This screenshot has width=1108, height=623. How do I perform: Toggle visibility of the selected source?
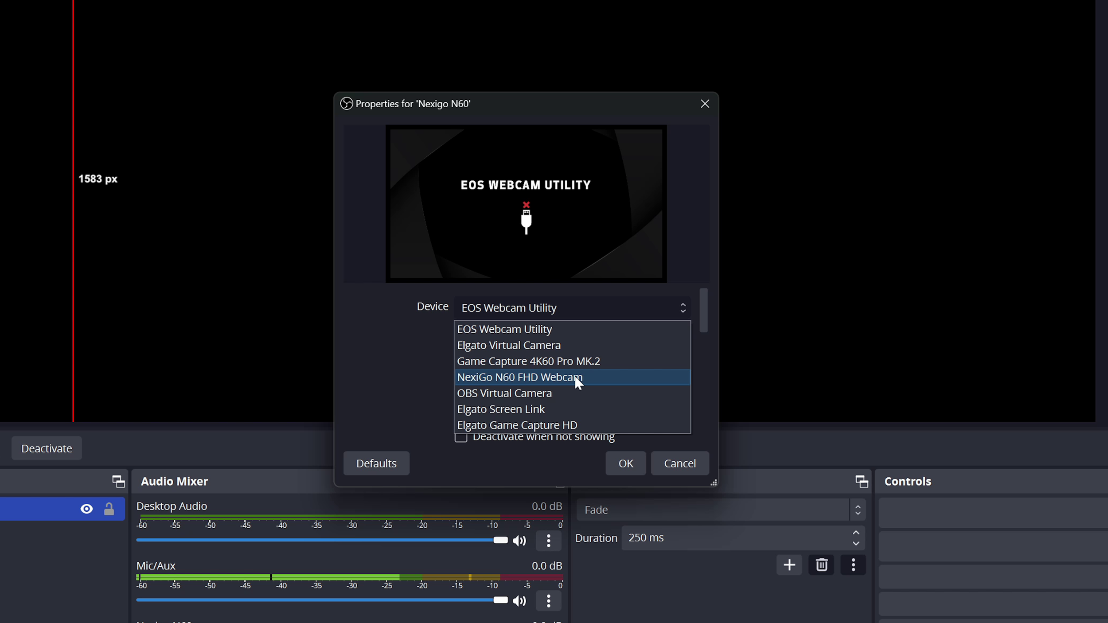pos(86,508)
